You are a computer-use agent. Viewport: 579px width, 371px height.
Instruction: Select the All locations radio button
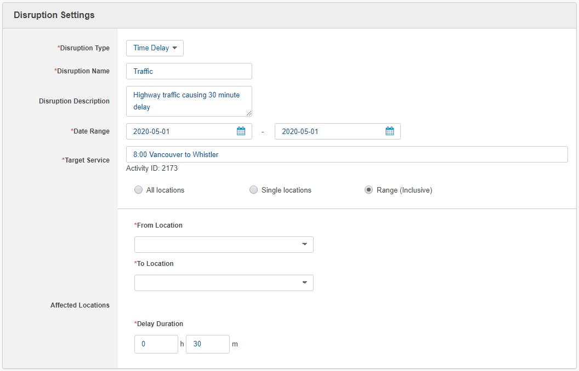[139, 190]
